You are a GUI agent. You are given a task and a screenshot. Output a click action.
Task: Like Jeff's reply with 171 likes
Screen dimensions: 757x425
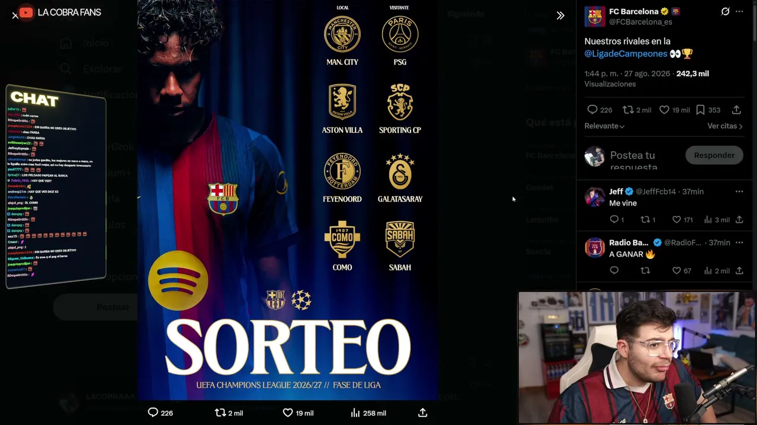click(x=677, y=220)
